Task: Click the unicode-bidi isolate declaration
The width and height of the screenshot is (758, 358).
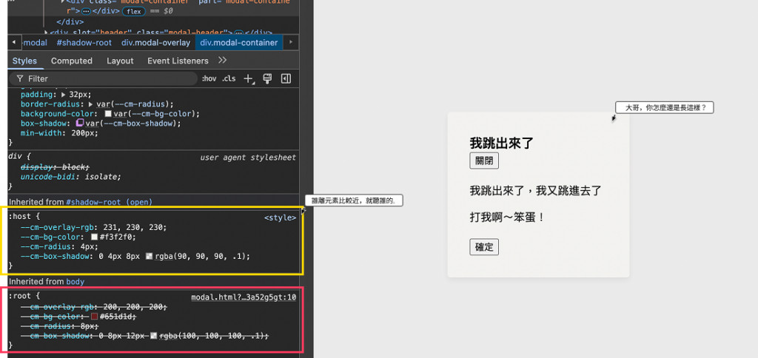Action: tap(70, 177)
